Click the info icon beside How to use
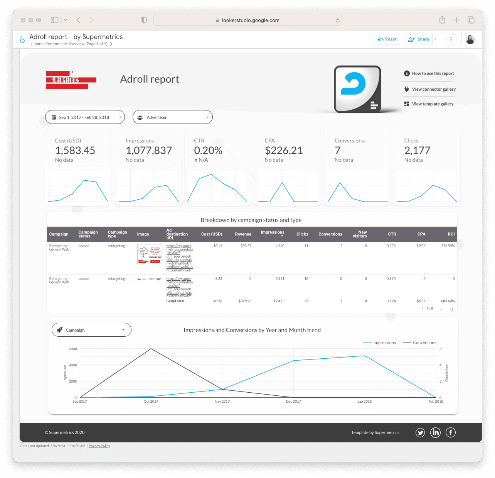Viewport: 495px width, 478px height. (407, 73)
